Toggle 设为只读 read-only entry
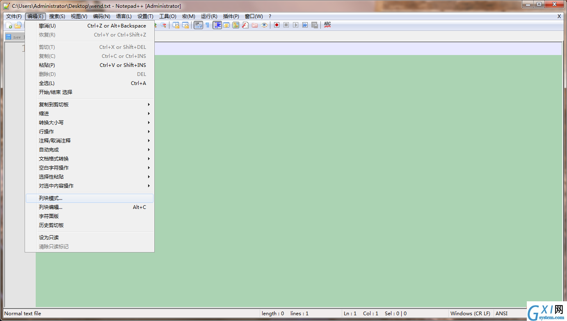This screenshot has width=567, height=321. tap(89, 238)
